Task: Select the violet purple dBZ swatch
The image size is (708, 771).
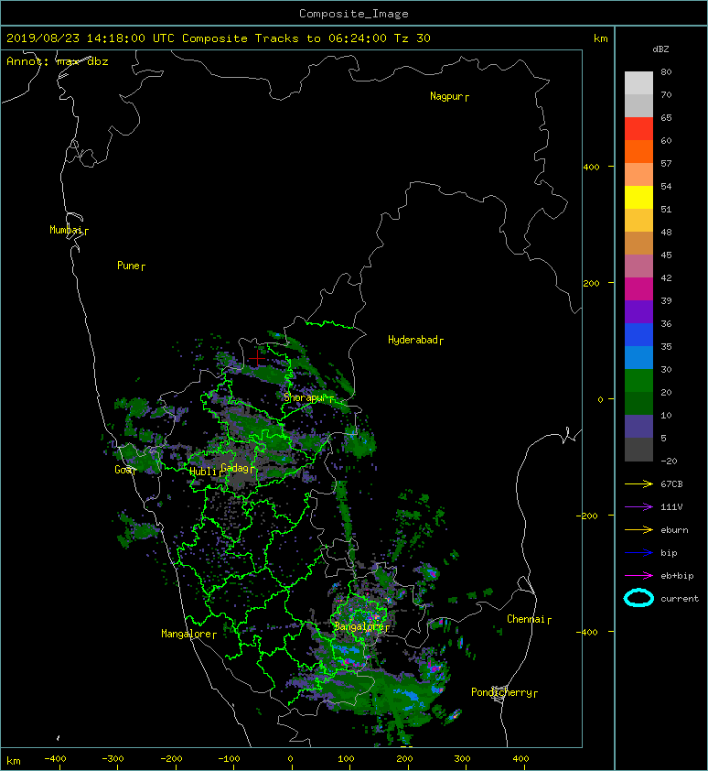Action: tap(638, 311)
